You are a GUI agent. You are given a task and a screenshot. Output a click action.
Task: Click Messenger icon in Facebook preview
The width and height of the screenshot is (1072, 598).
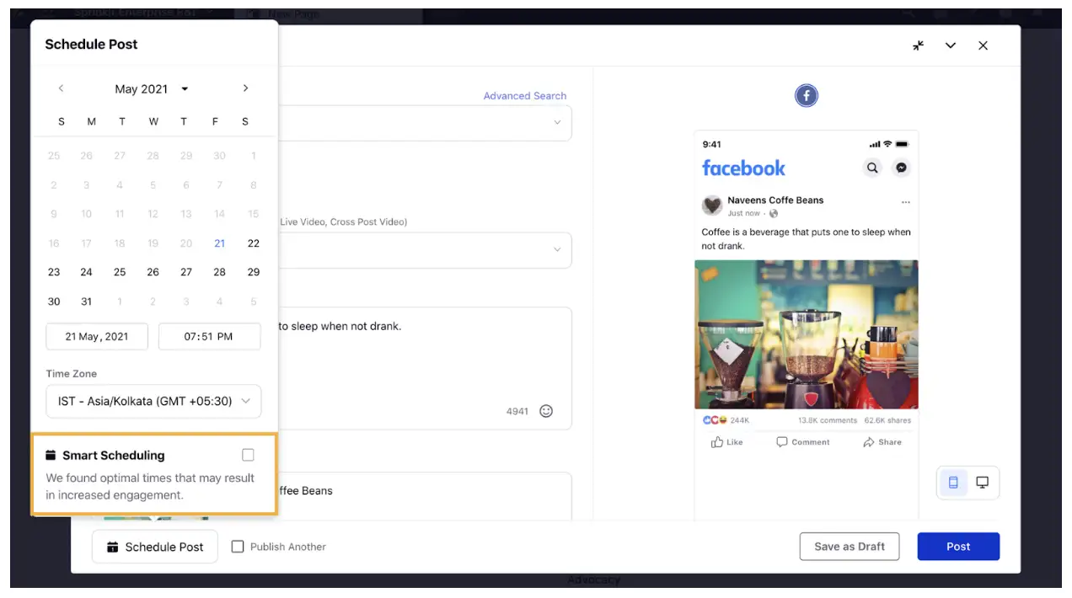(x=901, y=168)
